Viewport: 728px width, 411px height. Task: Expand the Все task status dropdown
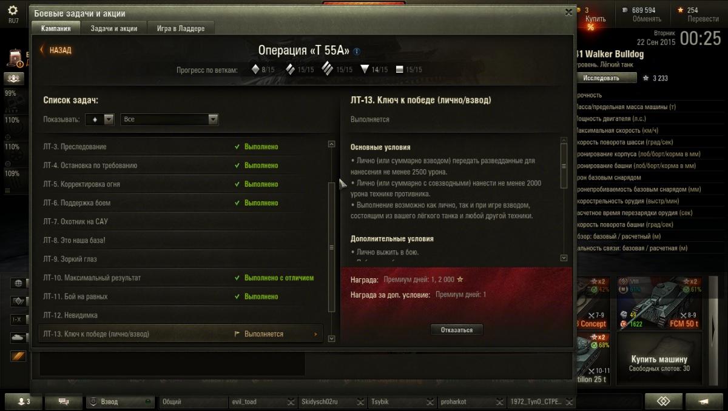pyautogui.click(x=169, y=119)
